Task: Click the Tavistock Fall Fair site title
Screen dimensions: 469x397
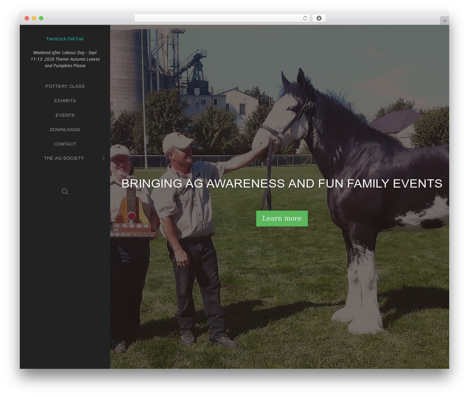Action: click(65, 39)
